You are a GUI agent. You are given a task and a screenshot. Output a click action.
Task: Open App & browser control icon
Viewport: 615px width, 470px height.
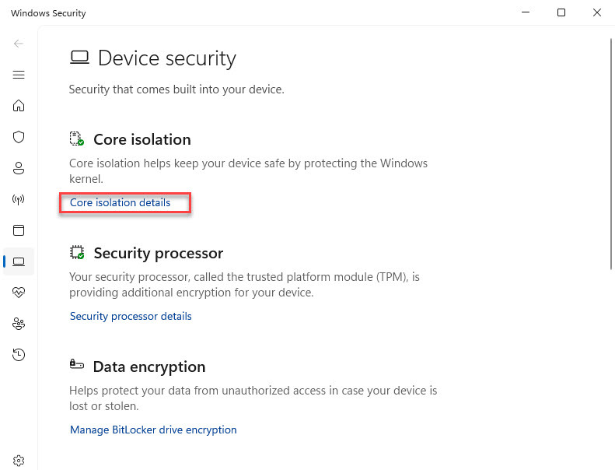[19, 230]
